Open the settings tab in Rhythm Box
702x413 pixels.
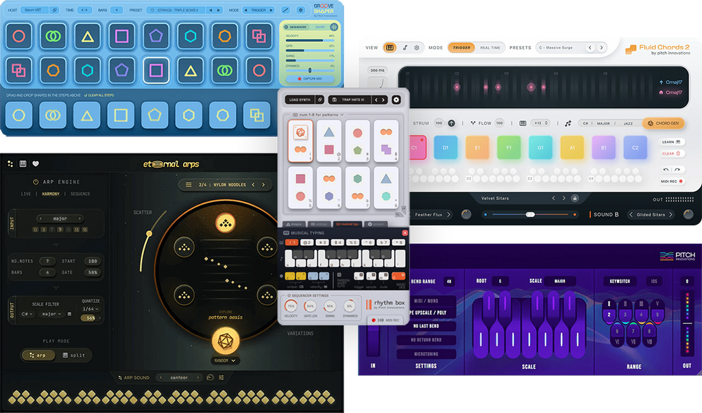[319, 224]
